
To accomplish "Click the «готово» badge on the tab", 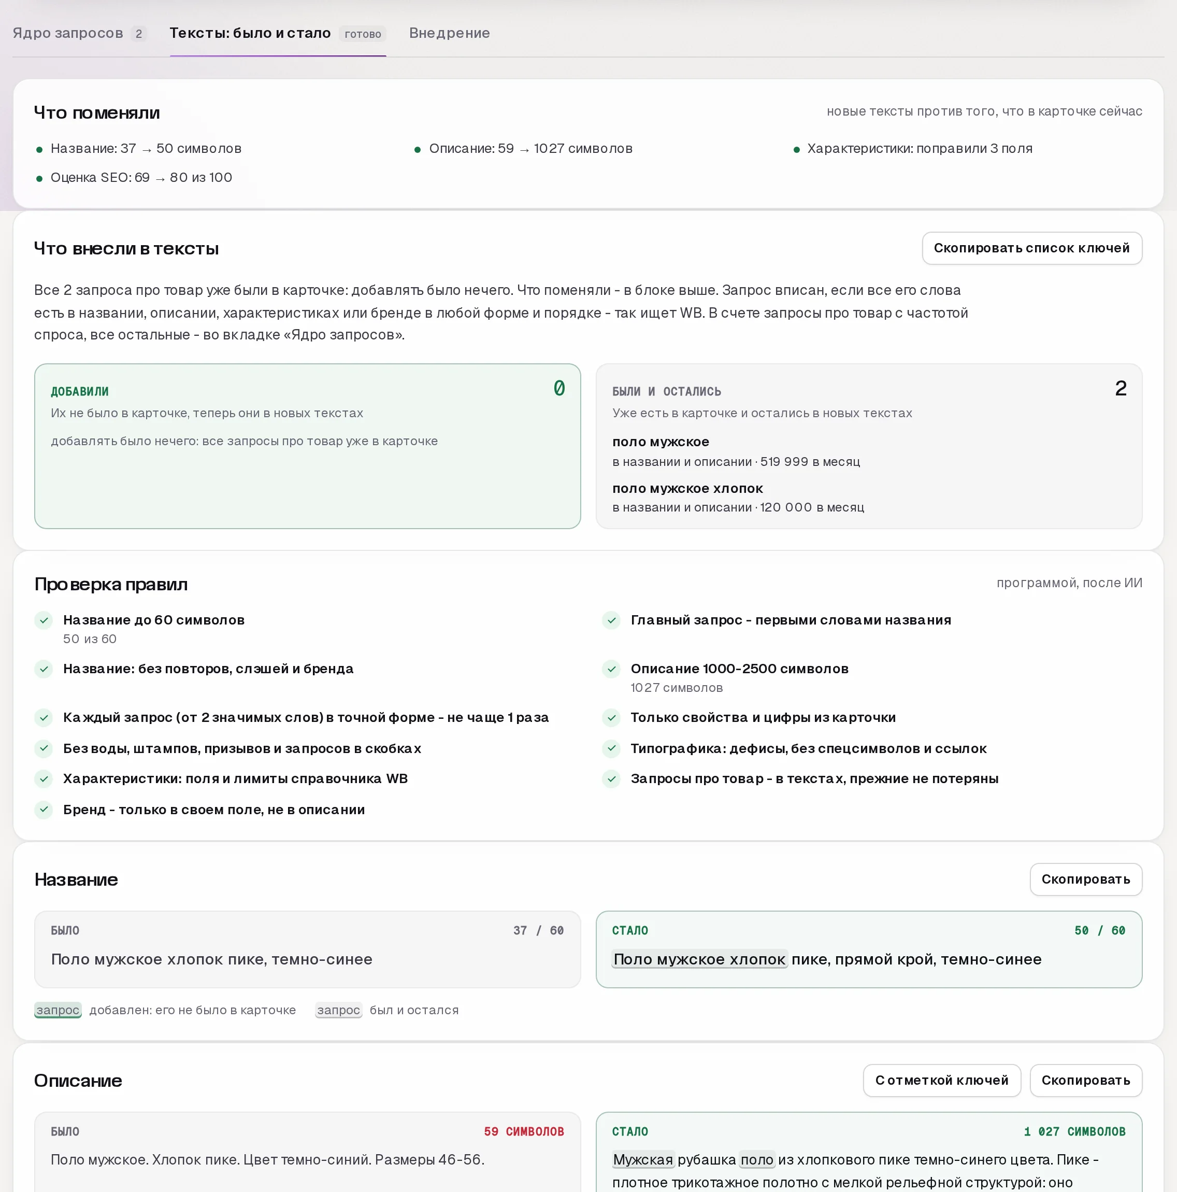I will point(363,34).
